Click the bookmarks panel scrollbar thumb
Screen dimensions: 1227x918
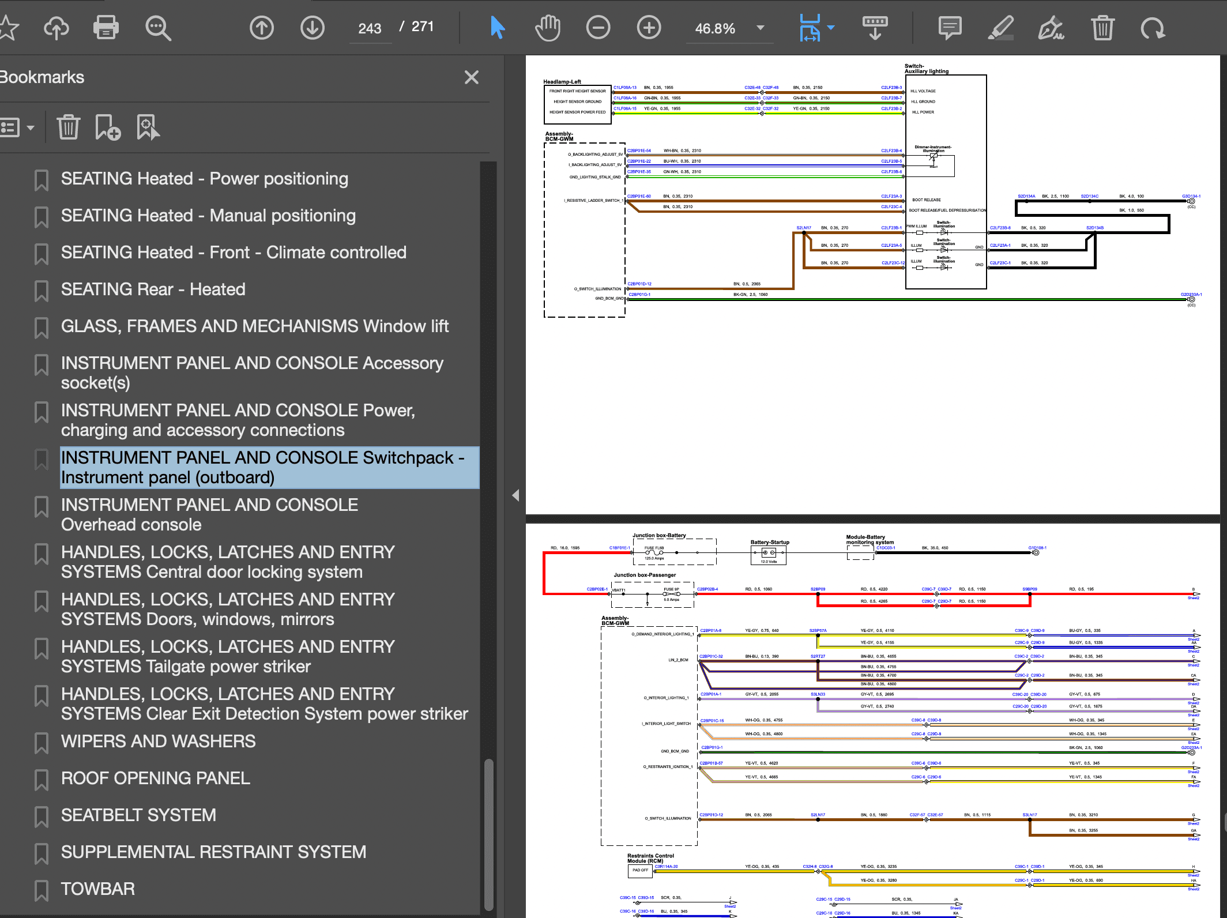click(x=488, y=834)
